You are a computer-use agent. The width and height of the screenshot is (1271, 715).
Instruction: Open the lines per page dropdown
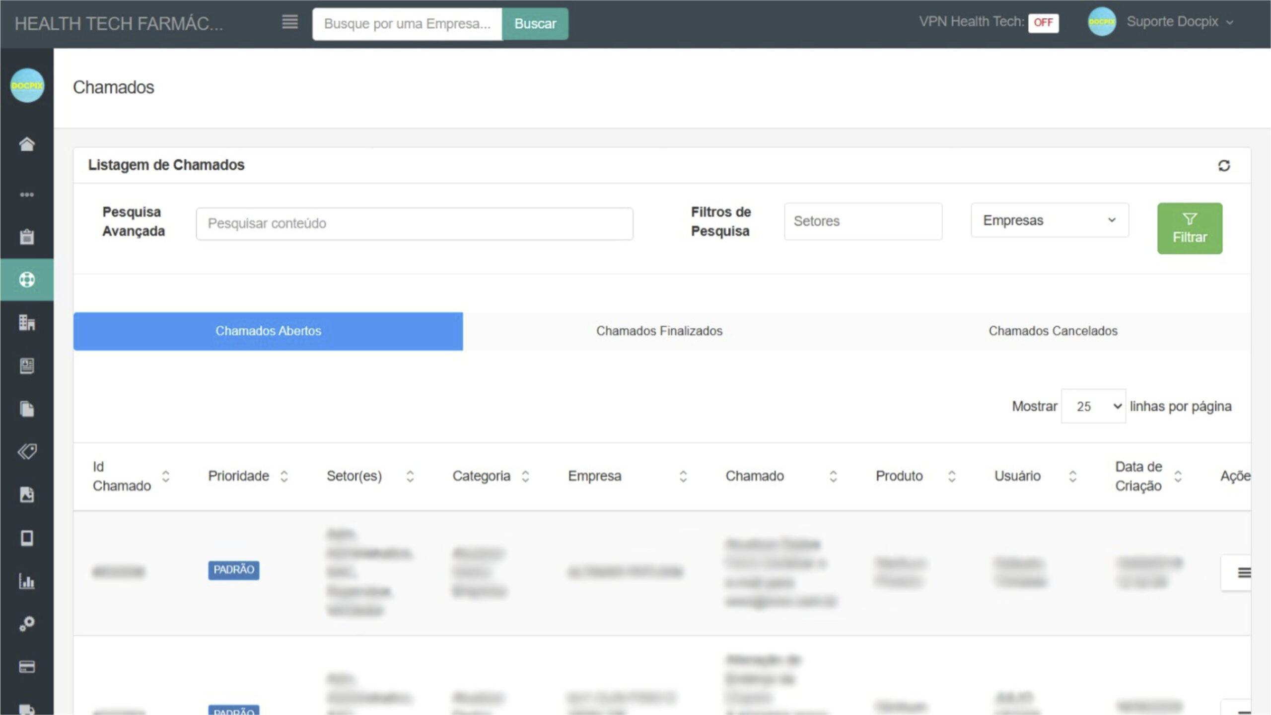1093,406
